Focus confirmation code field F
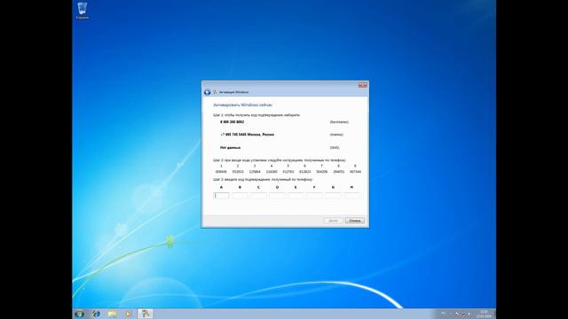This screenshot has width=568, height=319. pyautogui.click(x=314, y=196)
